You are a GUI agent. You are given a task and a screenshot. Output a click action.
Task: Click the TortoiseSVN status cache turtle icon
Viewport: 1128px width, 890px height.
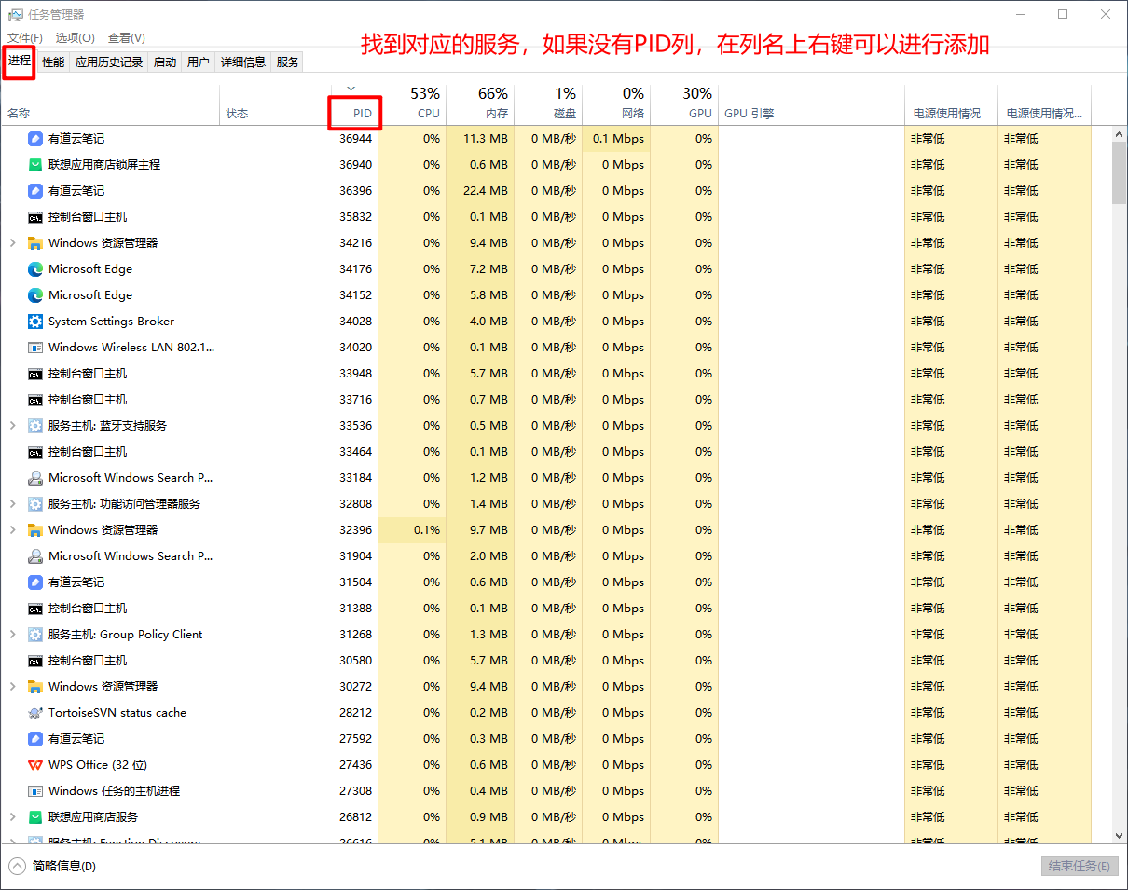(35, 712)
